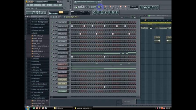Adjust volume knob of HIP_Snare_3 channel
This screenshot has height=110, width=196.
point(56,42)
